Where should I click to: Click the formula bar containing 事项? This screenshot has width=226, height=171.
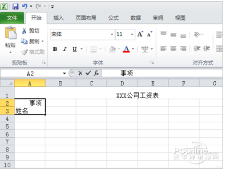pyautogui.click(x=162, y=73)
